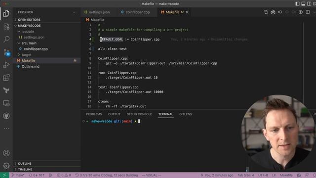Collapse the .vscode folder
The image size is (316, 178).
tap(47, 32)
